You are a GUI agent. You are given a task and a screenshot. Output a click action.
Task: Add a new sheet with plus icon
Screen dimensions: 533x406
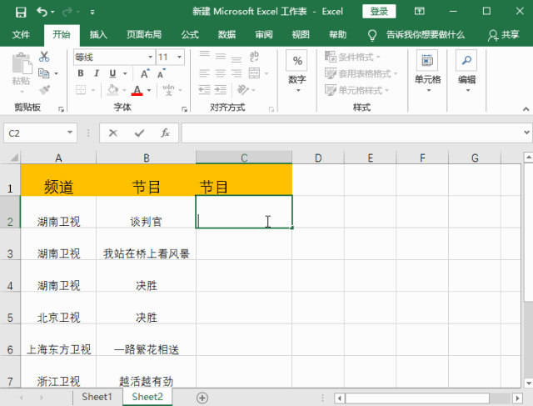[202, 398]
